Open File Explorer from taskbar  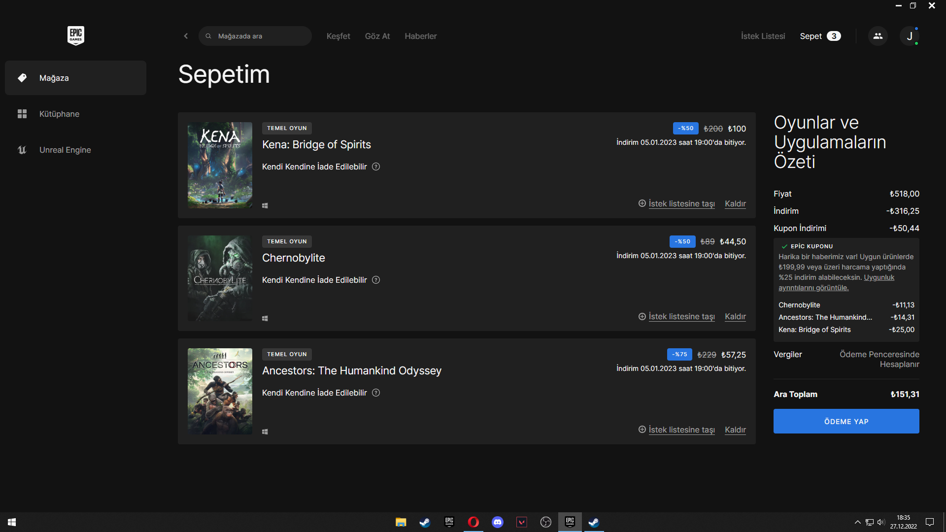pos(401,522)
